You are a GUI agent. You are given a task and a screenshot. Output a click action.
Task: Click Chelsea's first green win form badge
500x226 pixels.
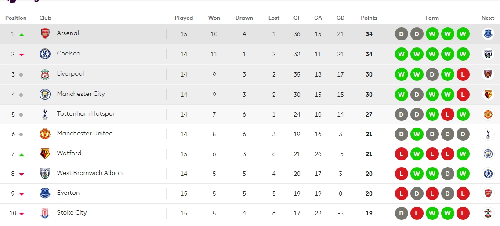401,54
